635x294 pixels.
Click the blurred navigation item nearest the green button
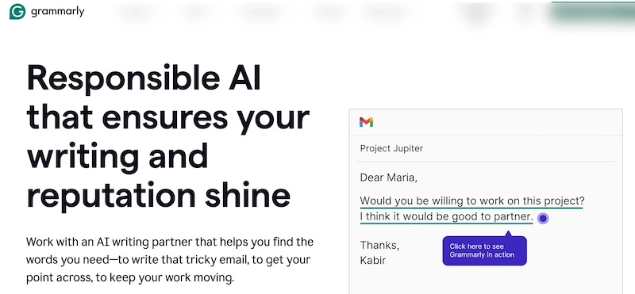(526, 12)
